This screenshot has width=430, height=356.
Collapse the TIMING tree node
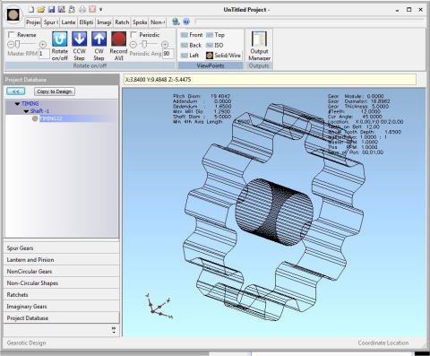(17, 104)
